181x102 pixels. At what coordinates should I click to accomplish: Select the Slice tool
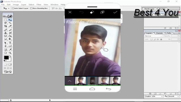click(10, 26)
